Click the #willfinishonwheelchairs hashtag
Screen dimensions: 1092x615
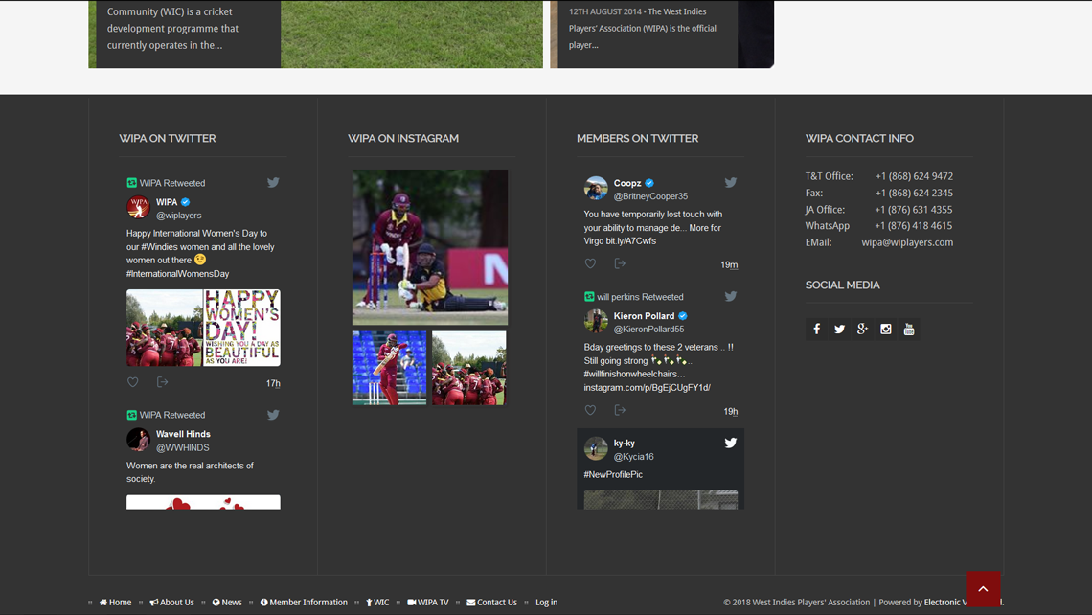634,374
